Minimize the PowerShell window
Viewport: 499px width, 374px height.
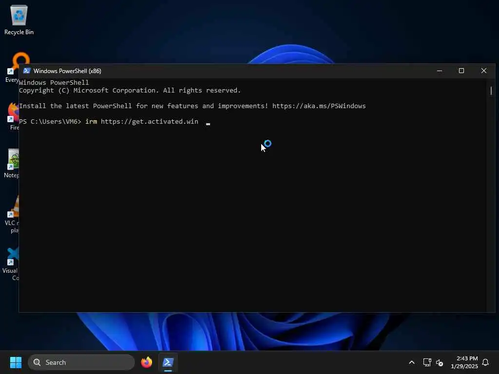[440, 71]
